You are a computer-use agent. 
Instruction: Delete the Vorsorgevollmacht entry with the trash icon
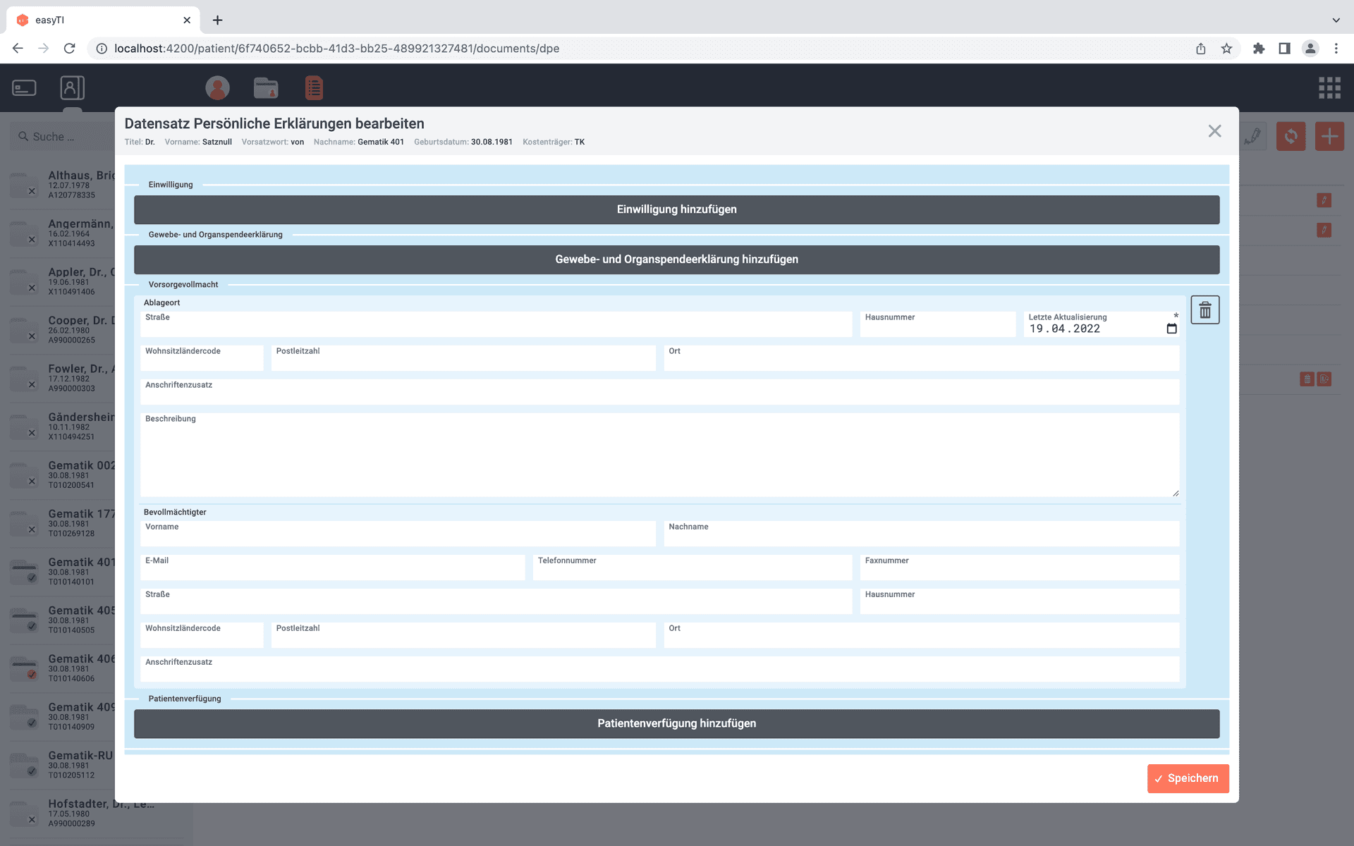pos(1204,310)
